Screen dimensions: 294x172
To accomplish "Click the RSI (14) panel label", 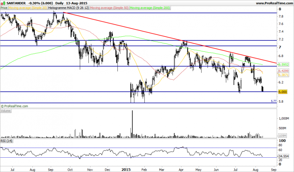I will (x=7, y=141).
